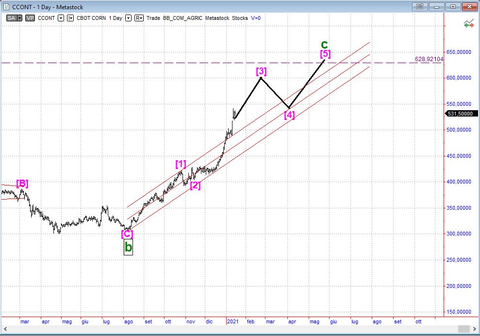Click the horizontal scrollbar thumb
This screenshot has width=480, height=336.
click(464, 329)
